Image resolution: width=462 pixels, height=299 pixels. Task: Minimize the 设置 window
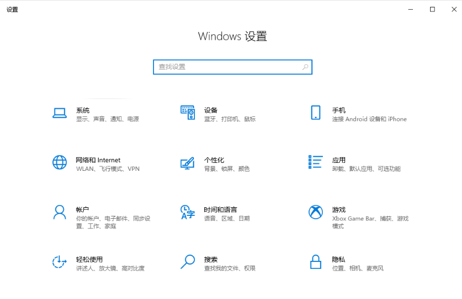[411, 10]
